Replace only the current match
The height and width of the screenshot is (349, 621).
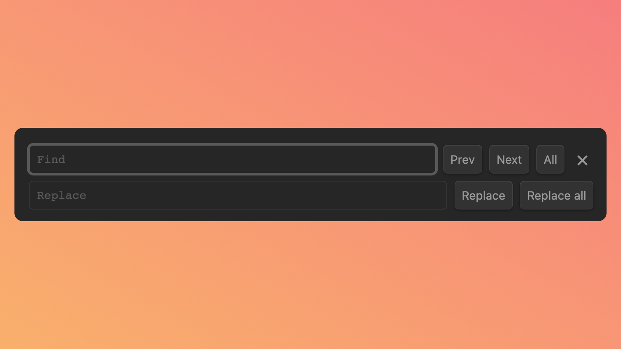[x=484, y=195]
